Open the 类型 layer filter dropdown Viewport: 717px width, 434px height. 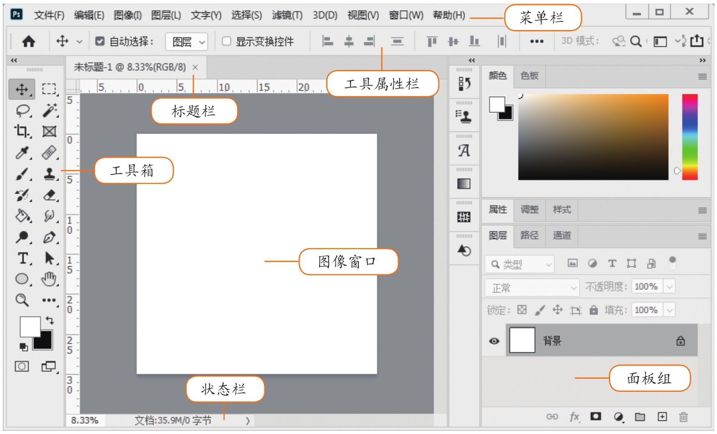click(x=520, y=264)
